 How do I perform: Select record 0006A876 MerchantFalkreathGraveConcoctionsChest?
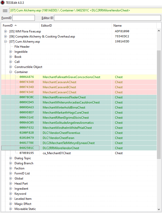click(x=79, y=77)
